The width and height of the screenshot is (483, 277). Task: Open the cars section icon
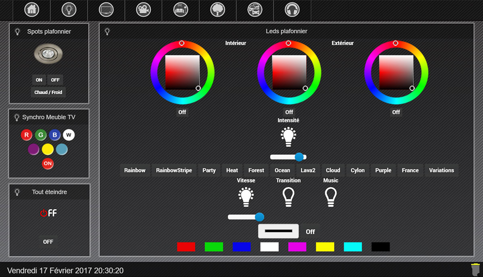coord(255,10)
